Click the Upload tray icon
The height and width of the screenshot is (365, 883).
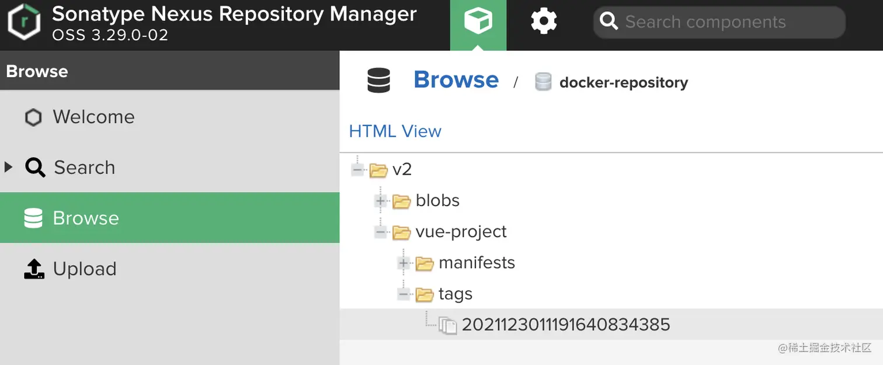click(x=34, y=269)
